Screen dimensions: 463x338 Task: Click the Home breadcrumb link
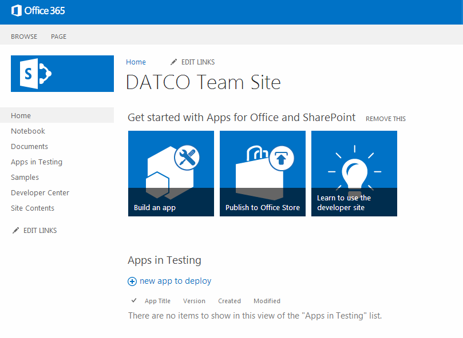click(x=136, y=62)
